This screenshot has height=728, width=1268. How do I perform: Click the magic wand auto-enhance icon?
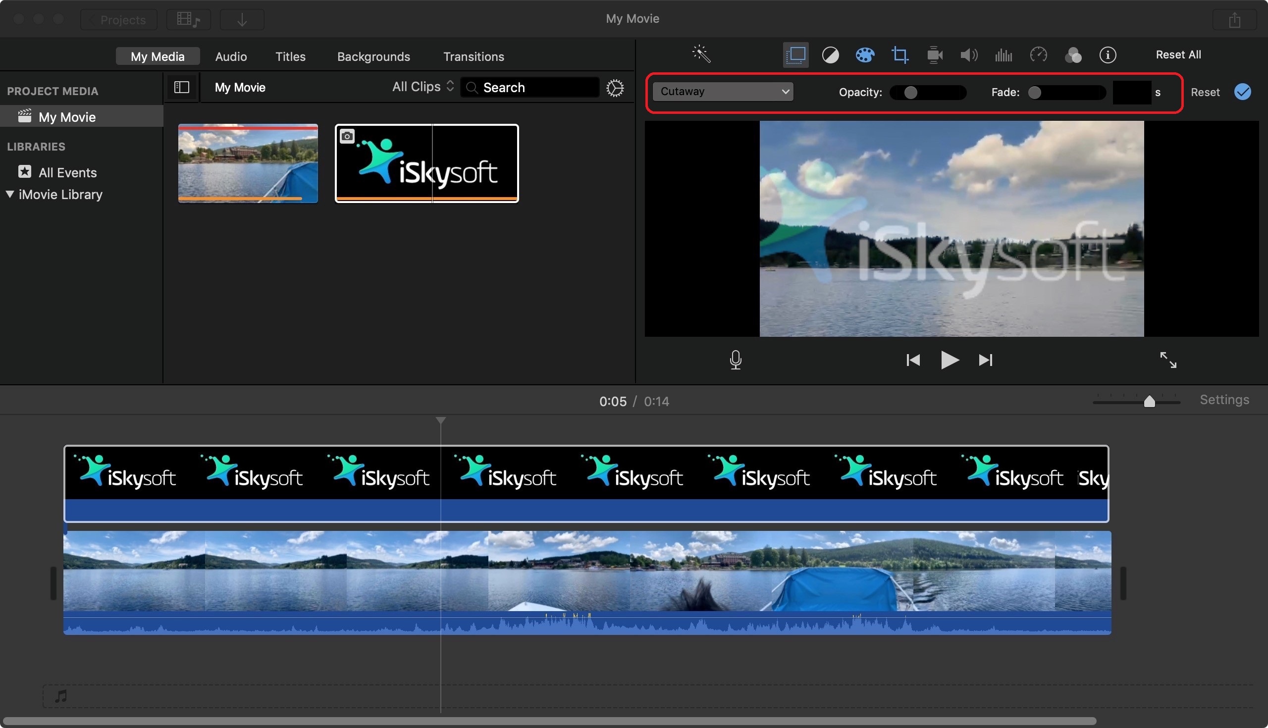click(x=701, y=54)
